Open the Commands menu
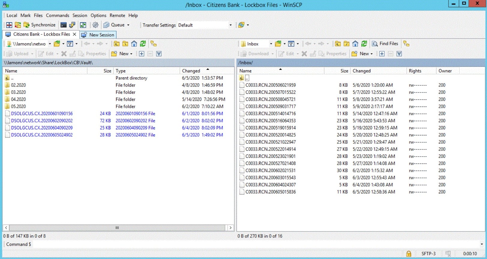The width and height of the screenshot is (487, 259). (x=58, y=16)
